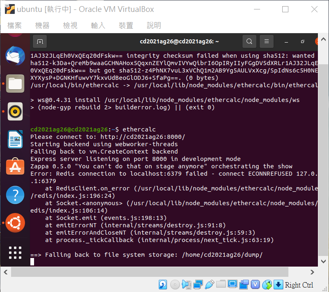Maximize the VirtualBox window
Image resolution: width=329 pixels, height=292 pixels.
[285, 9]
